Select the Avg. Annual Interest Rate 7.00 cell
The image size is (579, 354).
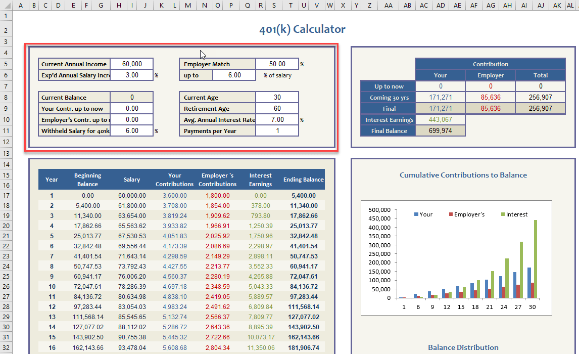click(x=277, y=120)
